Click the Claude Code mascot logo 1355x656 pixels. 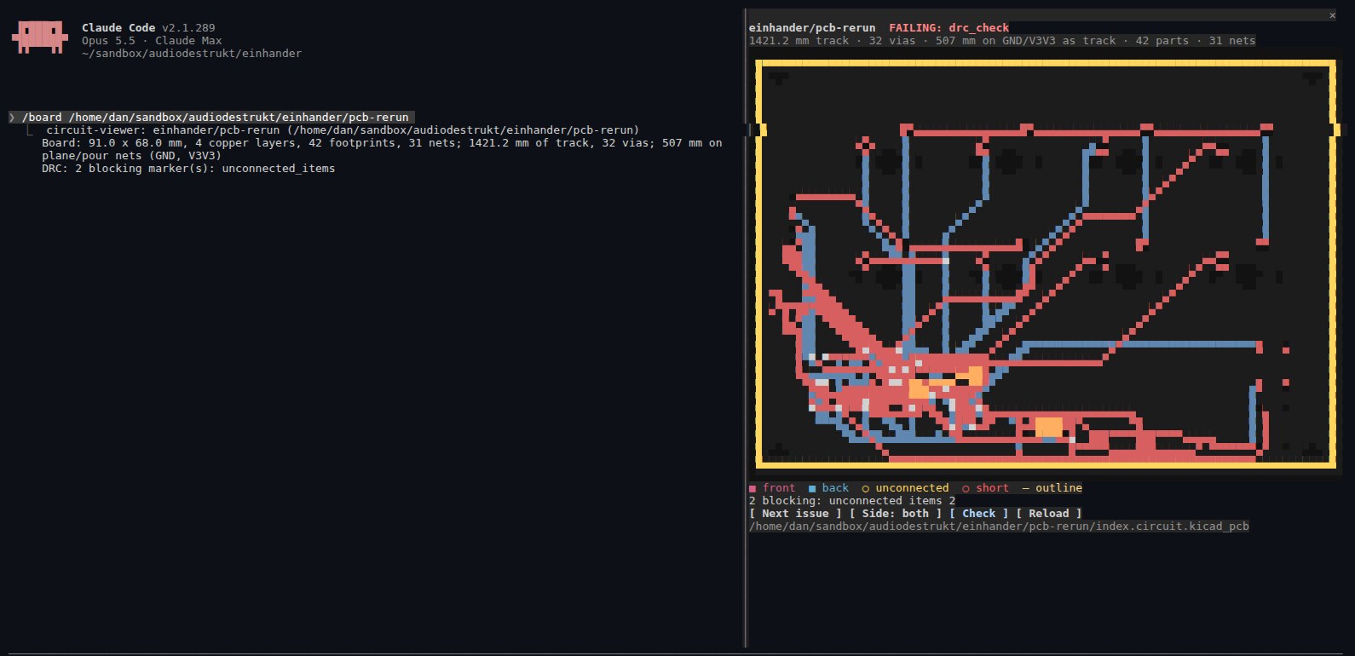(39, 37)
